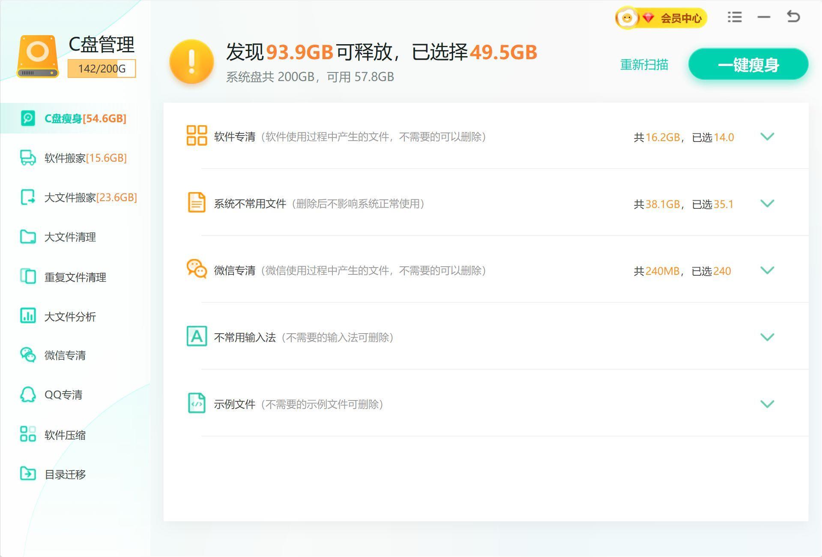Click the C盘瘦身 sidebar icon
This screenshot has width=822, height=557.
28,118
